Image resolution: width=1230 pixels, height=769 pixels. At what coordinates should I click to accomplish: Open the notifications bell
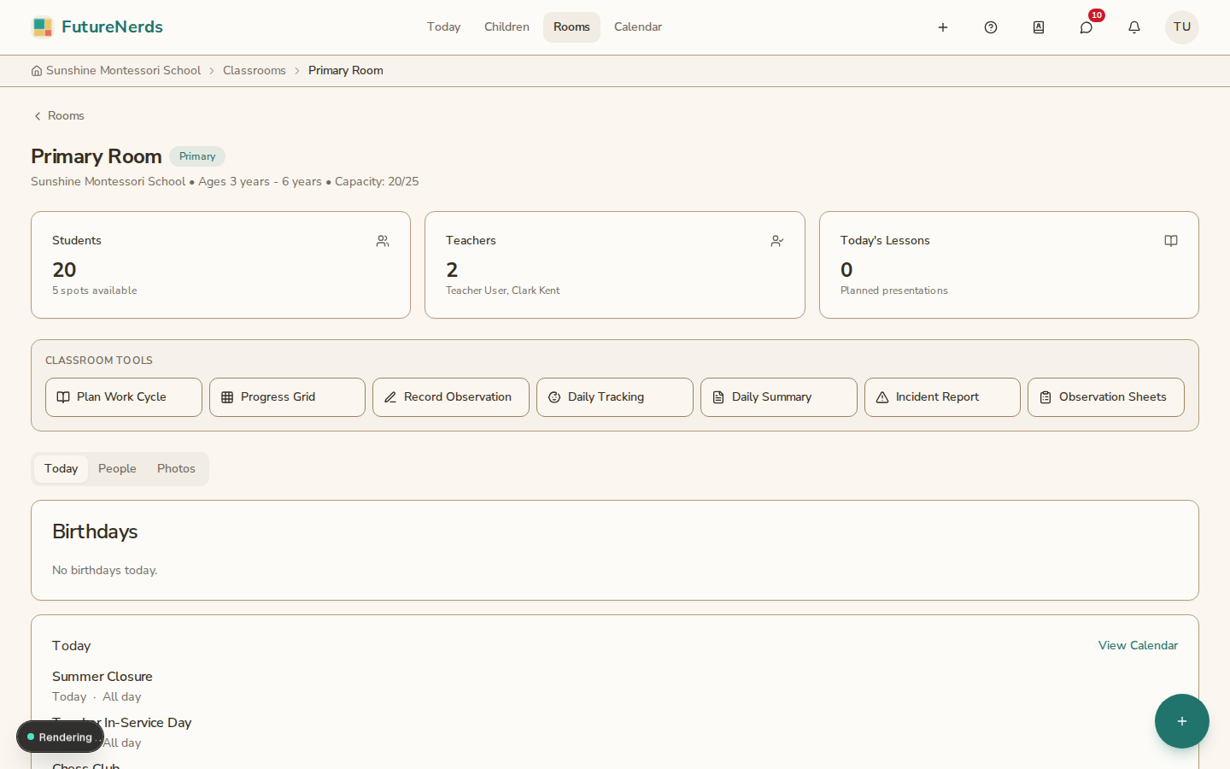click(x=1134, y=27)
